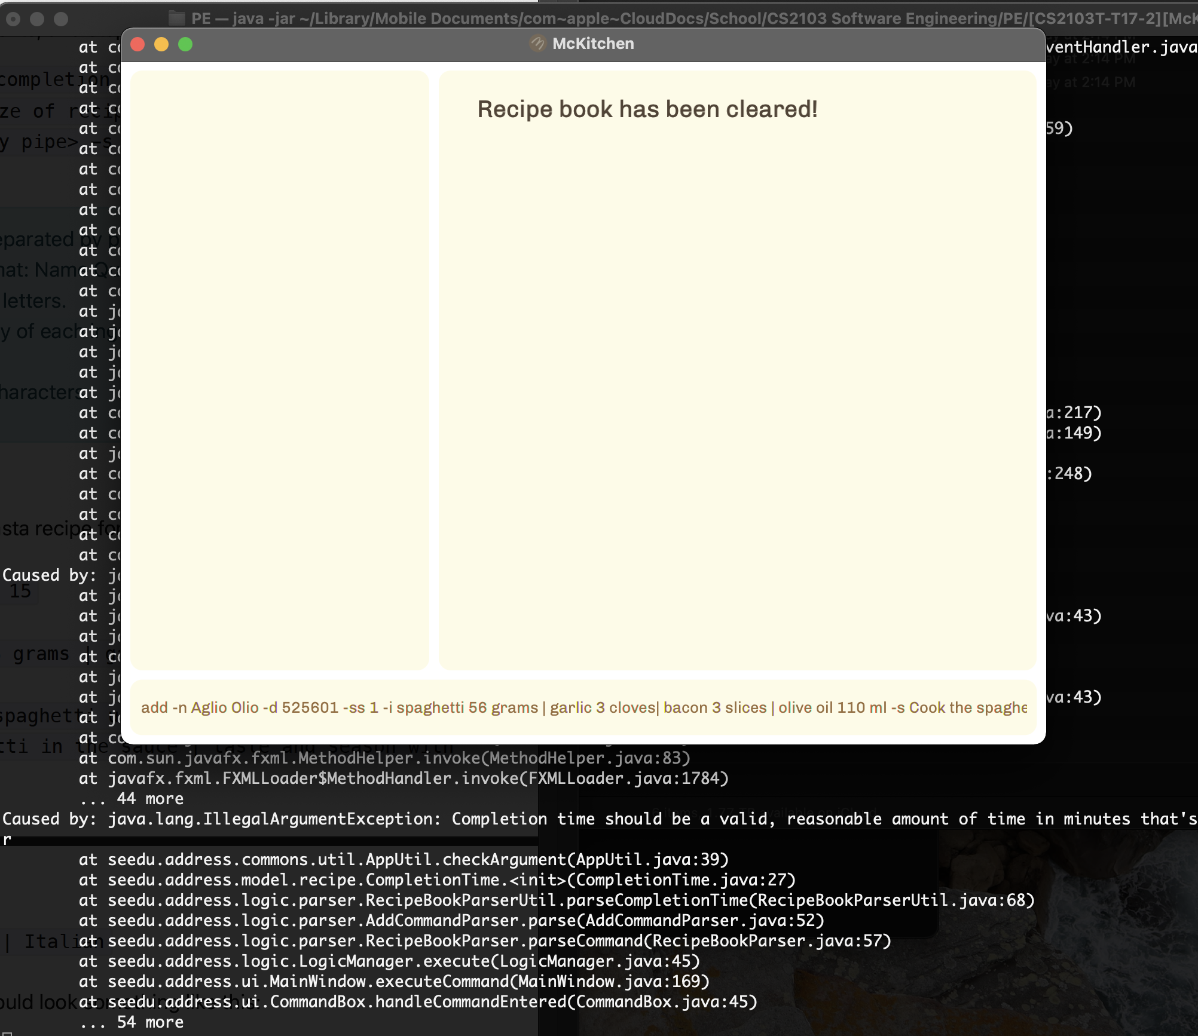Click 'Recipe book has been cleared!' message
1198x1036 pixels.
click(x=647, y=109)
